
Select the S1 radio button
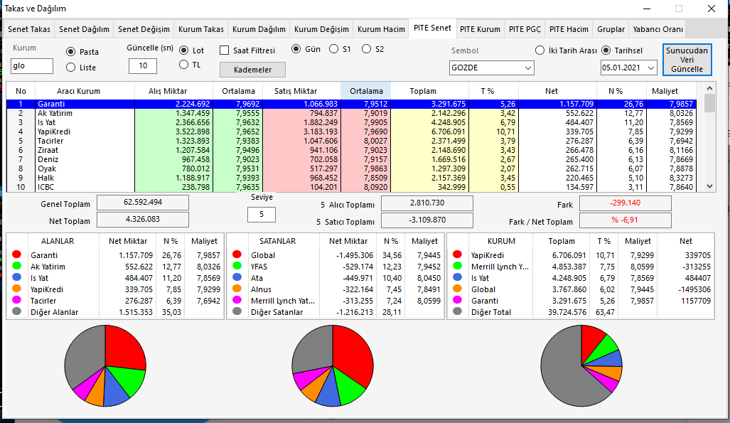point(334,49)
